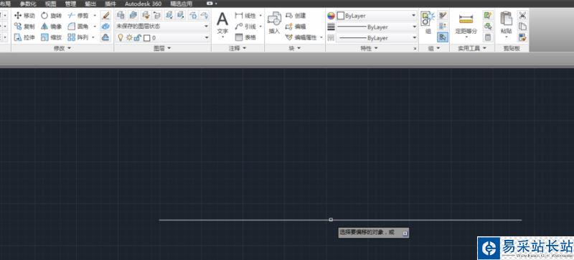
Task: Expand the 线性 dimension dropdown arrow
Action: point(260,16)
